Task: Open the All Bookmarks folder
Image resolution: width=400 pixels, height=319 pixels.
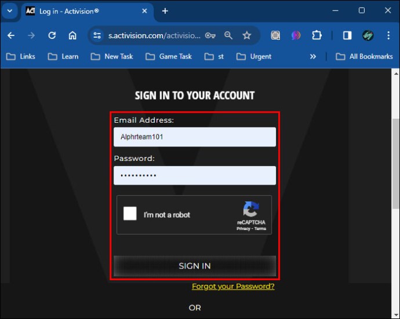Action: [x=364, y=57]
